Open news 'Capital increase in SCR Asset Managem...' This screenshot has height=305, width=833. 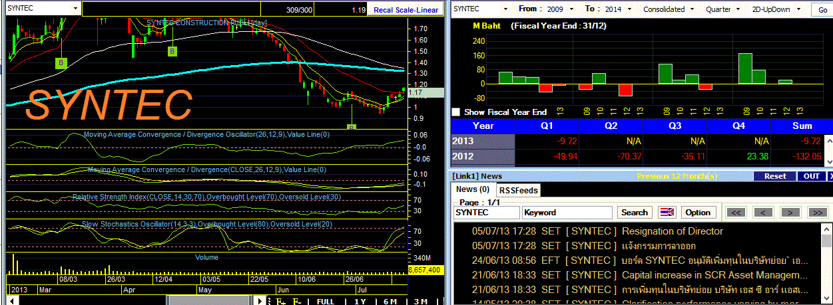pyautogui.click(x=715, y=275)
